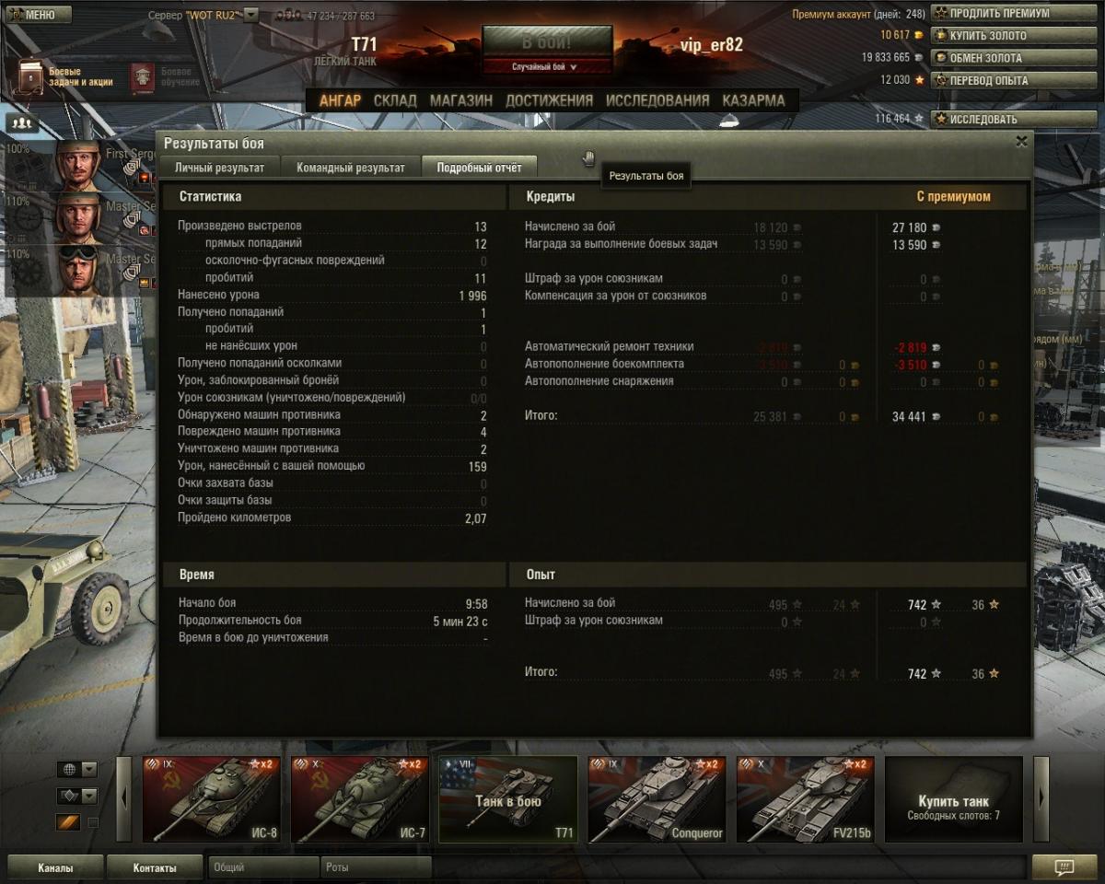Open the СКЛАД tab
The width and height of the screenshot is (1105, 884).
(395, 100)
